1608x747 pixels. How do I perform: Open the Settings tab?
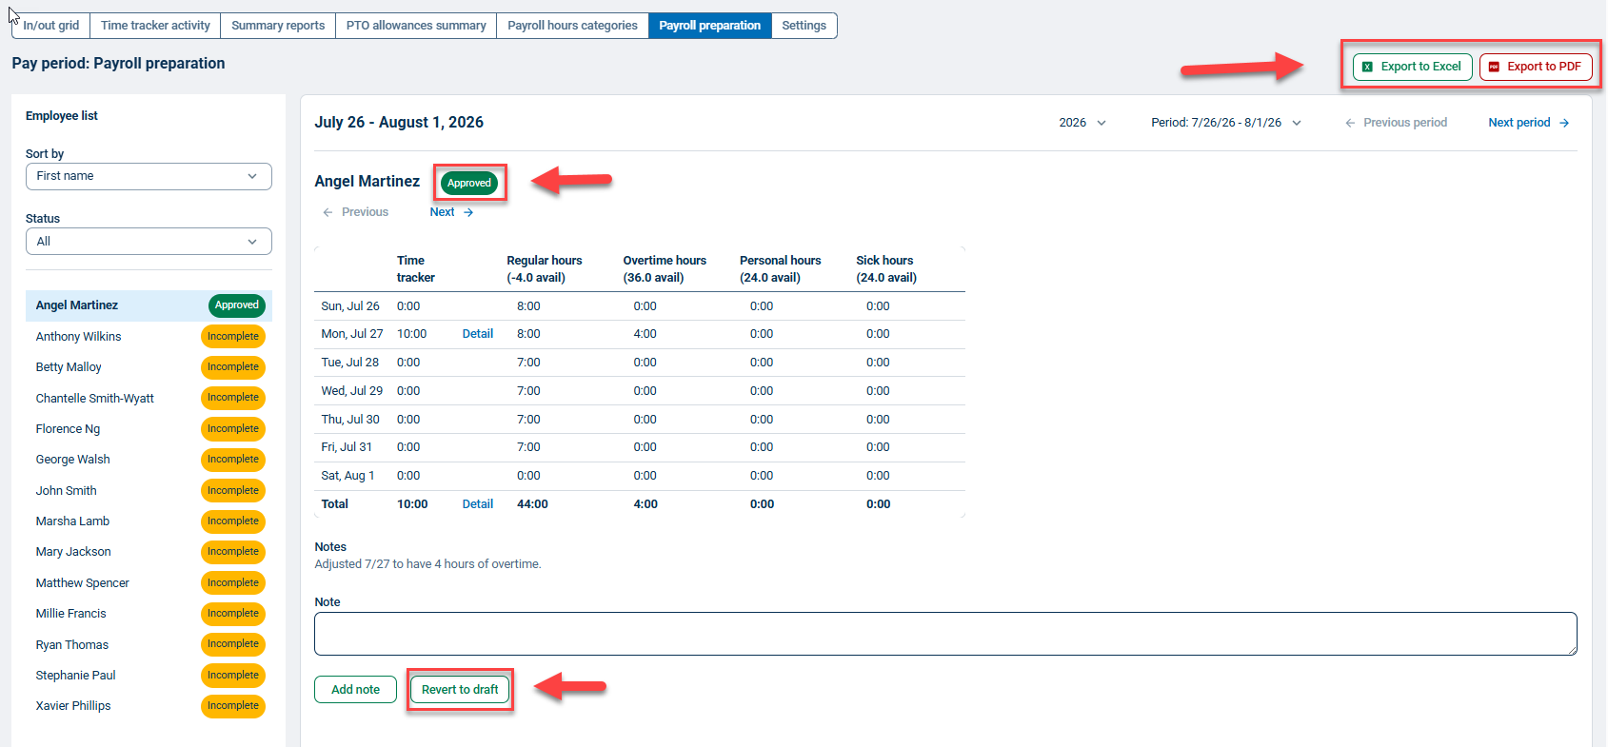click(804, 26)
